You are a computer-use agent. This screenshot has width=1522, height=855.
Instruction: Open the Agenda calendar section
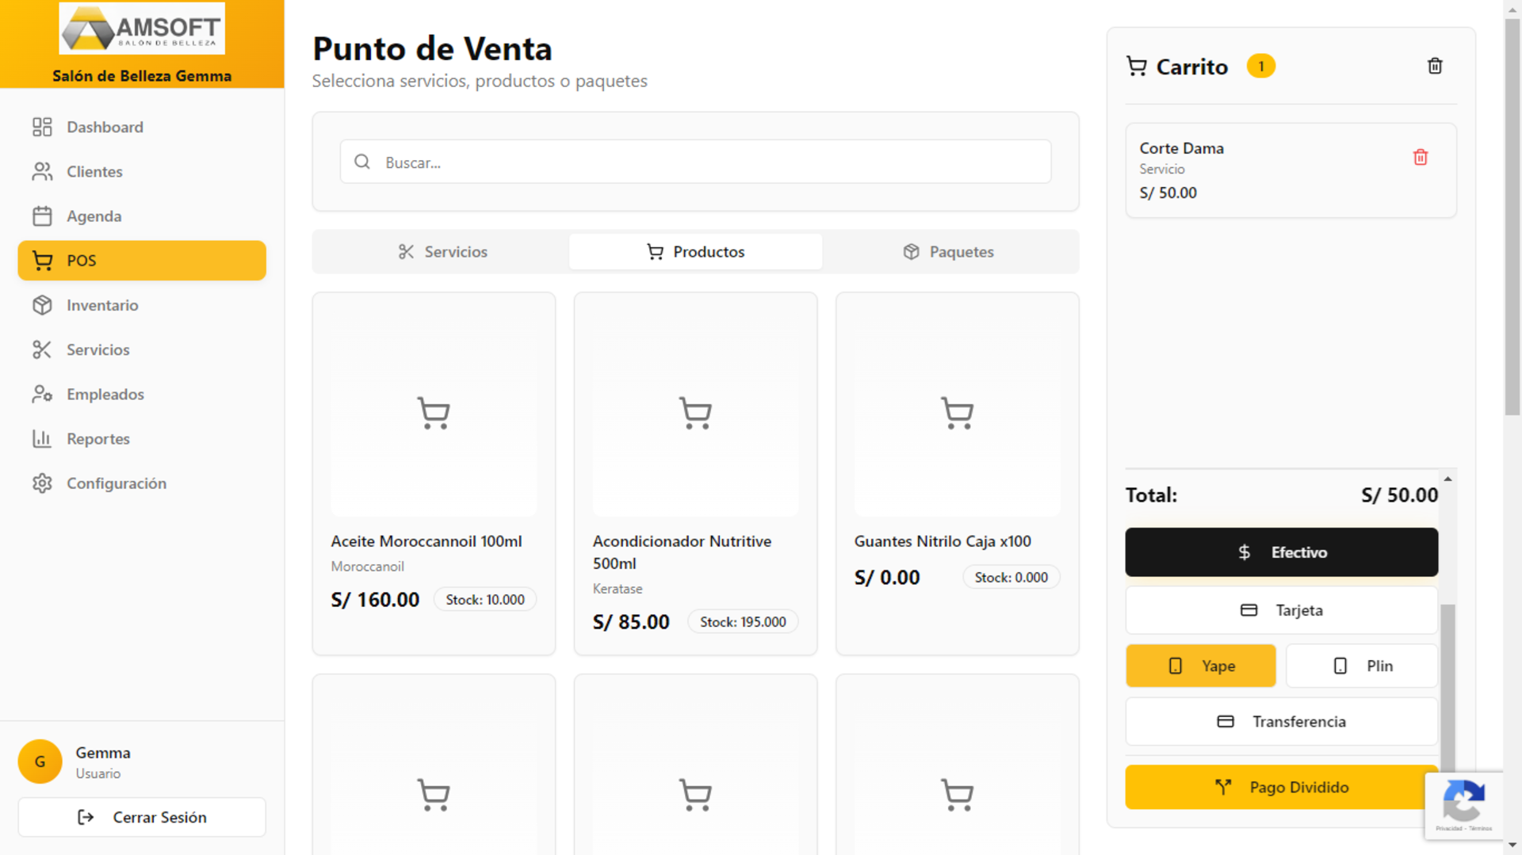point(94,216)
